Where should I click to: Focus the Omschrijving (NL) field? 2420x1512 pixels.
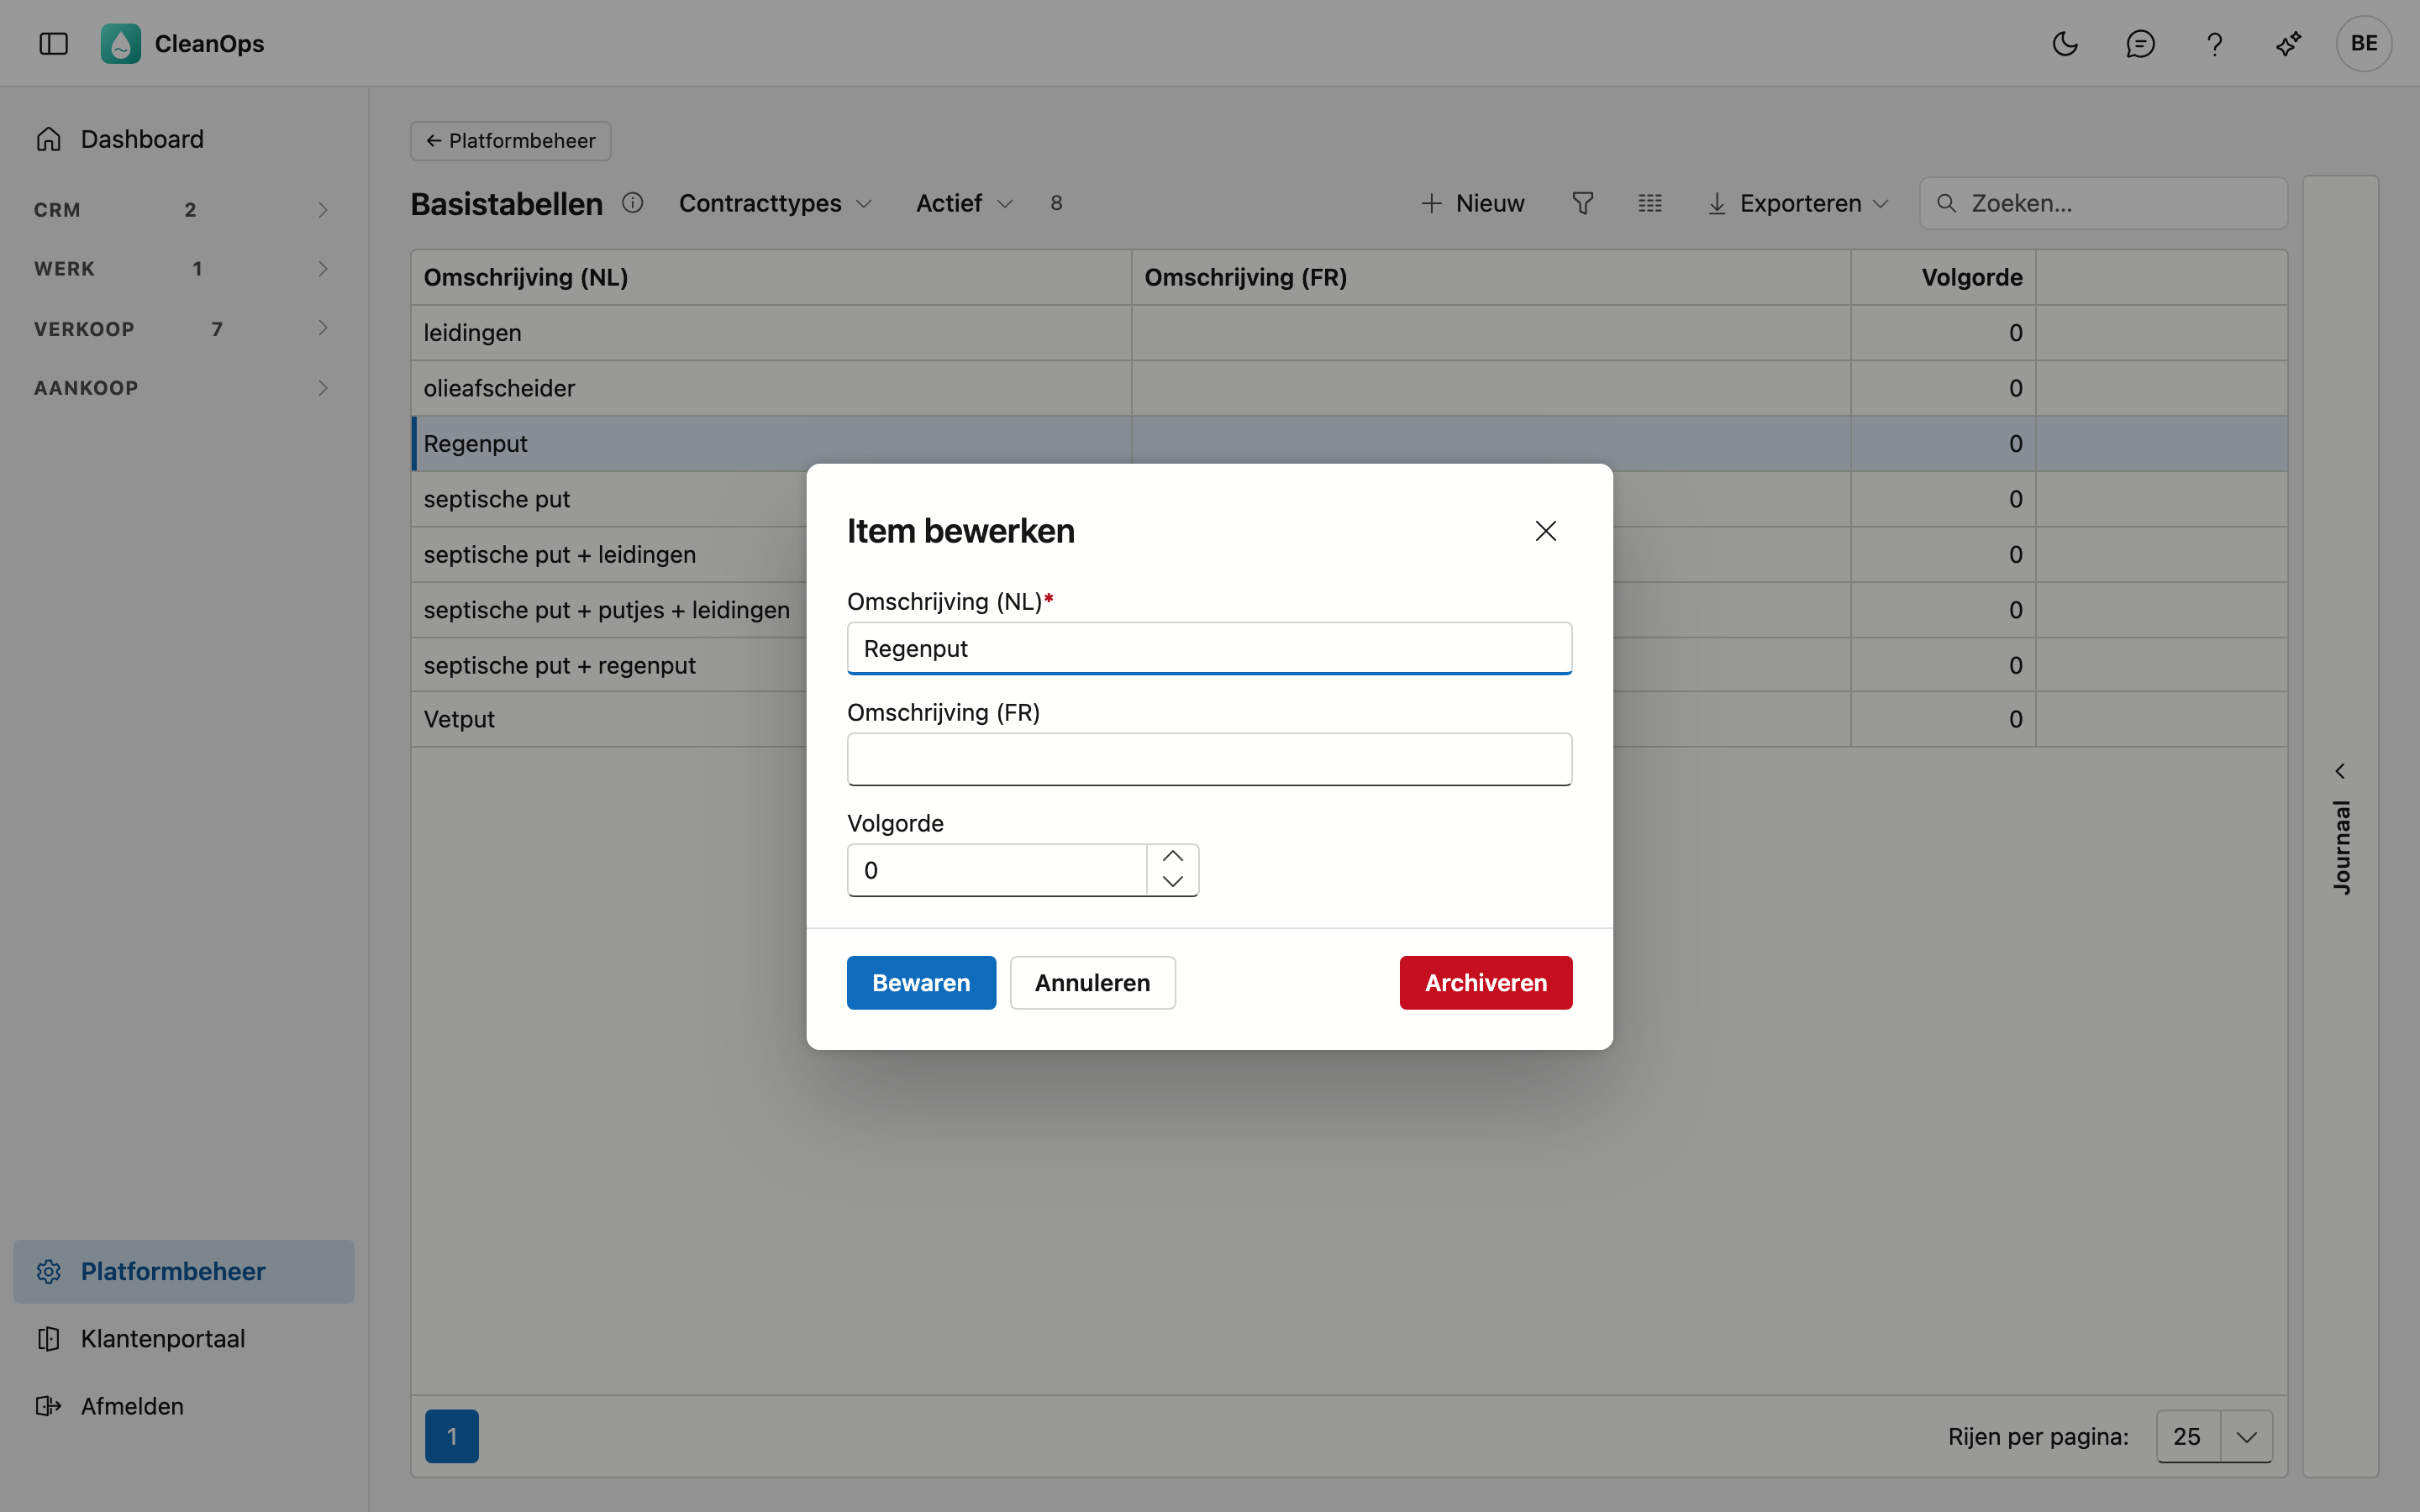pos(1209,648)
